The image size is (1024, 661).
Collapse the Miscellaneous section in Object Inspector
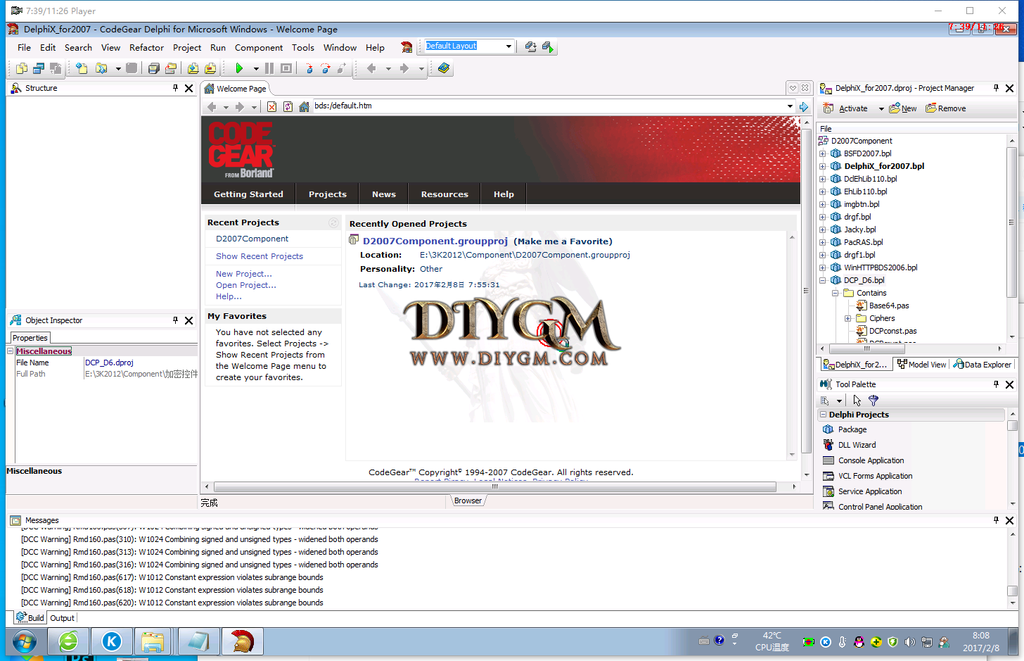(11, 351)
